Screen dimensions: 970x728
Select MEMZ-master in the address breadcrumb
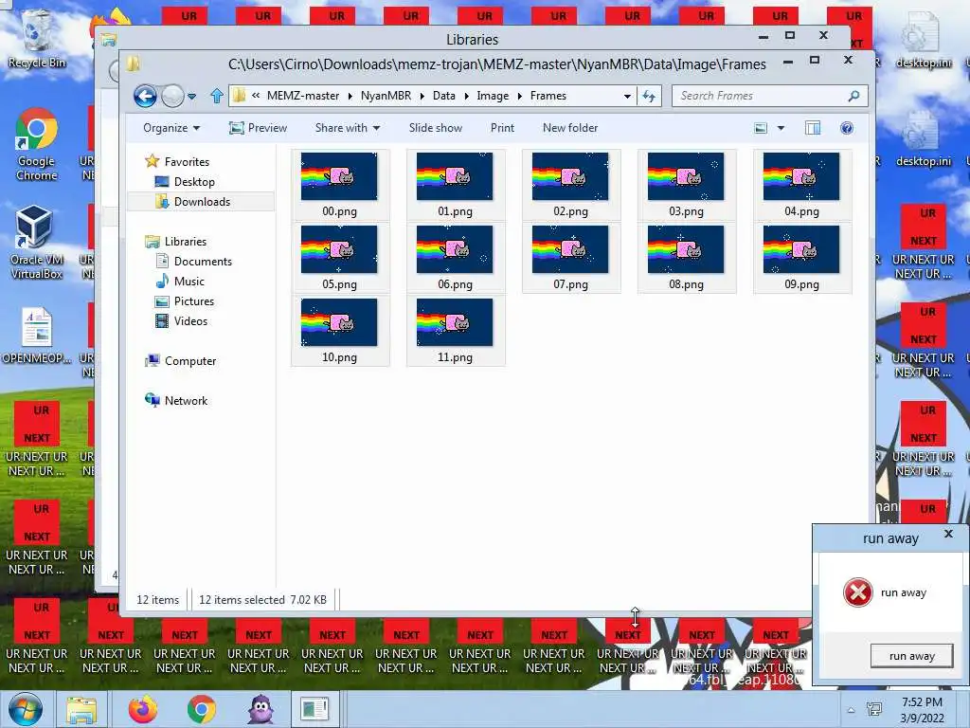coord(303,96)
